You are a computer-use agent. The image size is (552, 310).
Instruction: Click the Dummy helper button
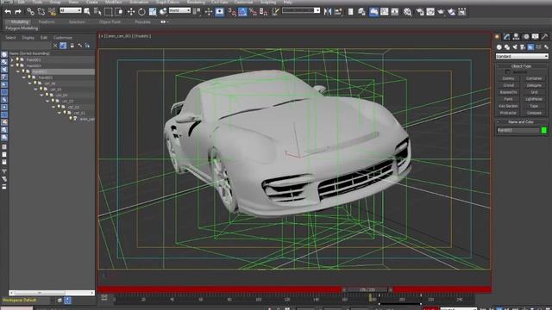pos(508,78)
